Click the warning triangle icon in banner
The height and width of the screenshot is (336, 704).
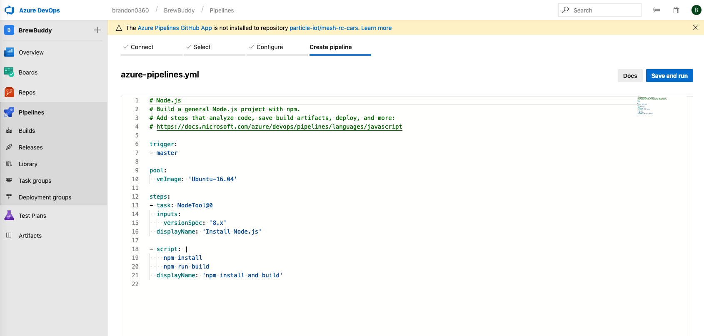[119, 28]
